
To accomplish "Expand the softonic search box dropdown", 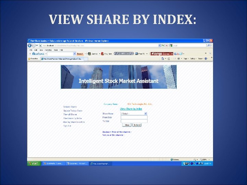I will click(74, 54).
